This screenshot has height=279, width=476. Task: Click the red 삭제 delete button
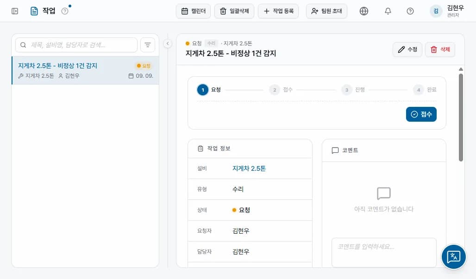pos(440,50)
